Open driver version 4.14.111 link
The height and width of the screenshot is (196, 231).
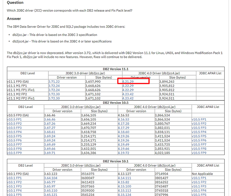click(x=124, y=178)
